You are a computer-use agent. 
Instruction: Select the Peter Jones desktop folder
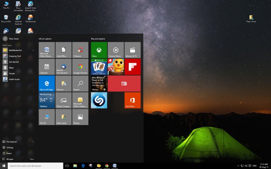click(x=251, y=19)
